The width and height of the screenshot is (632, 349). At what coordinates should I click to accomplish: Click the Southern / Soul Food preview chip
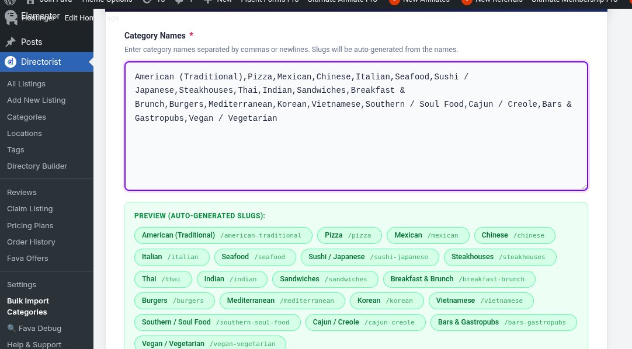(x=218, y=322)
